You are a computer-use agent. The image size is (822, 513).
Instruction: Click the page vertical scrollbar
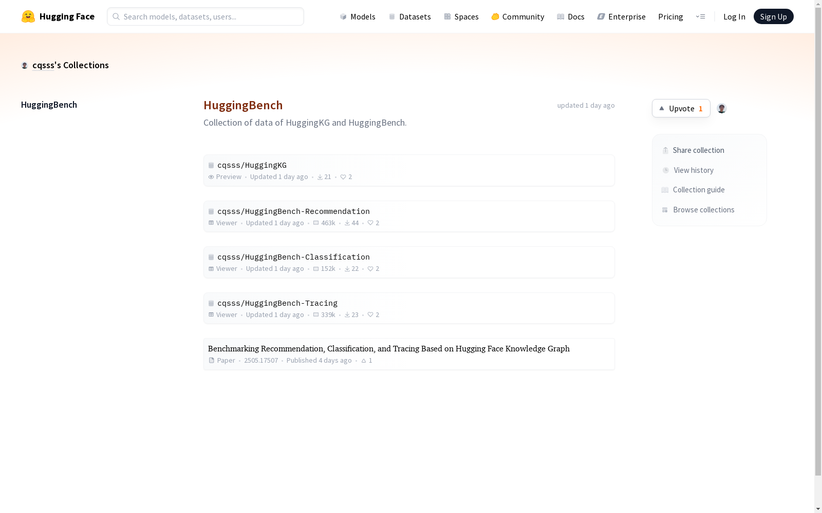click(x=818, y=241)
